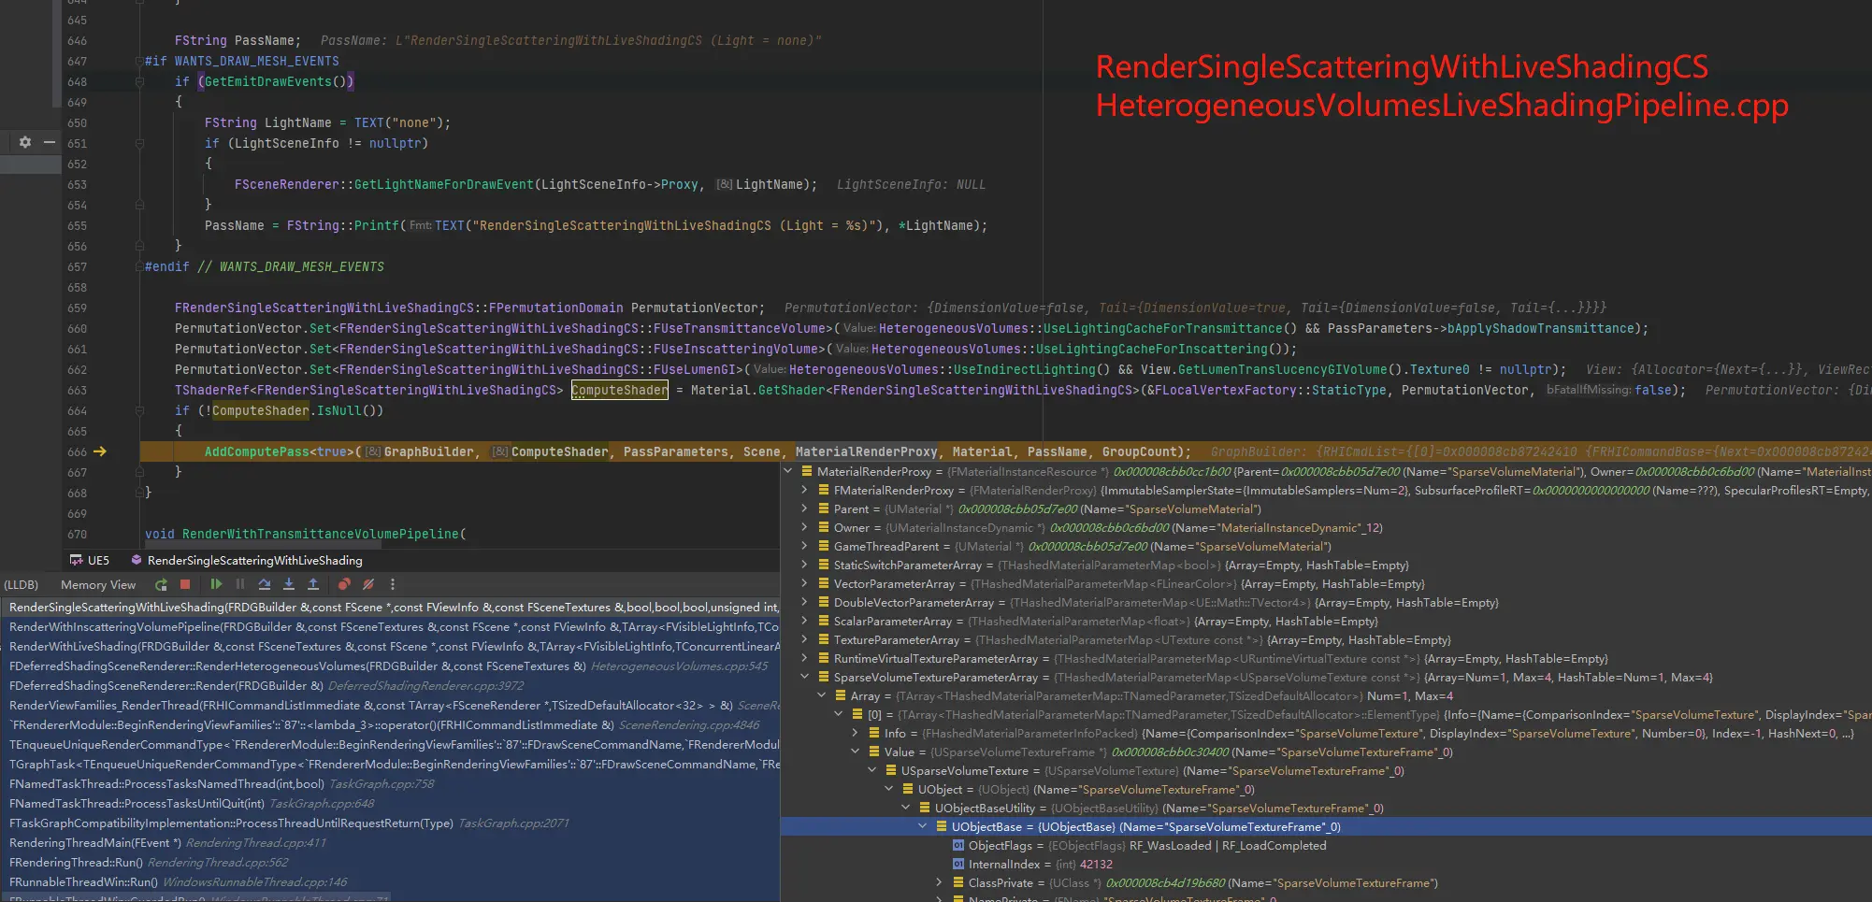Viewport: 1872px width, 902px height.
Task: Open the debug toolbar three-dots more menu
Action: (x=393, y=584)
